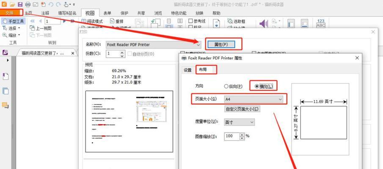The width and height of the screenshot is (383, 169).
Task: Click 下一视图 next view
Action: tap(41, 35)
